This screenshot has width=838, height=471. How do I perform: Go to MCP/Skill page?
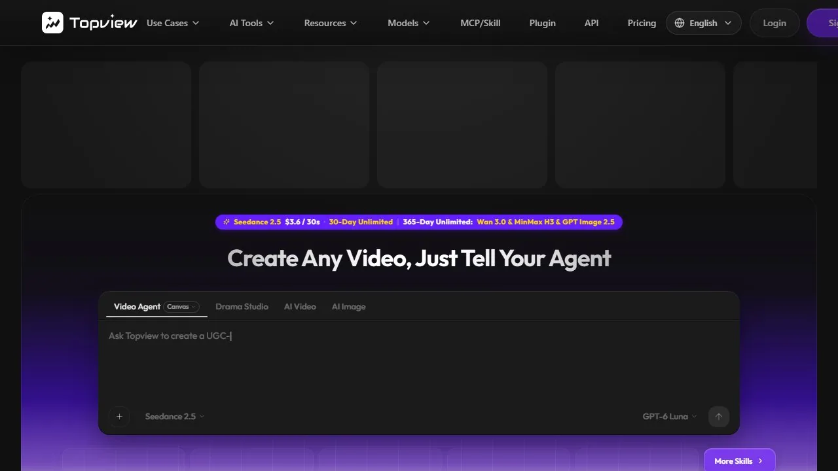tap(481, 23)
